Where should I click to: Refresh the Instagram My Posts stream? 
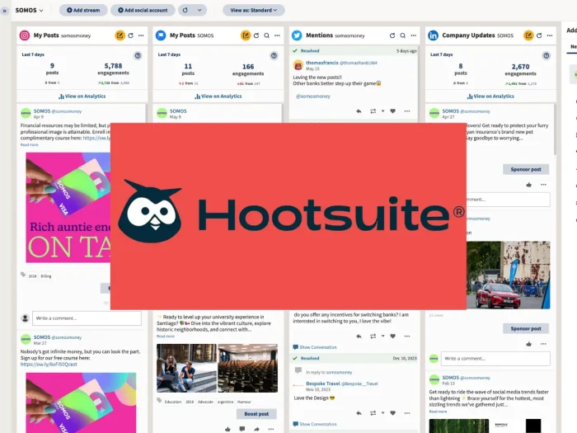coord(130,35)
